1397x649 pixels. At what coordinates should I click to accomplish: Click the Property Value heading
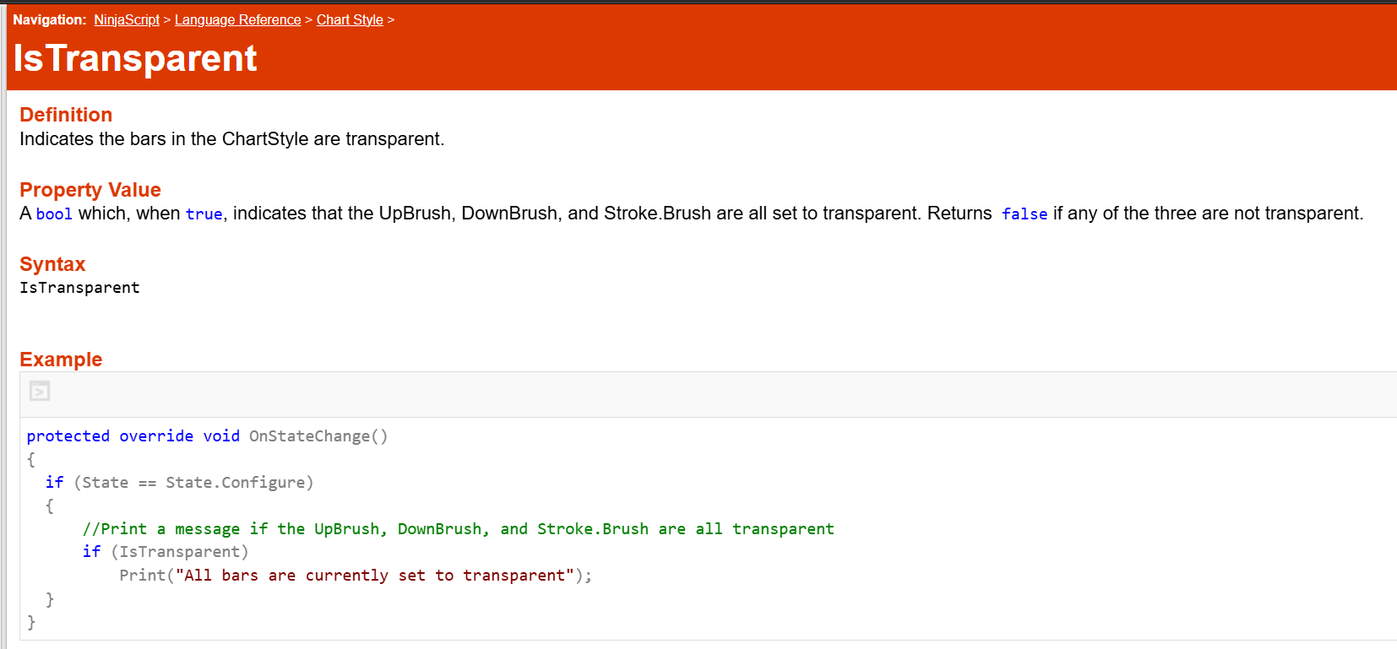click(x=90, y=190)
